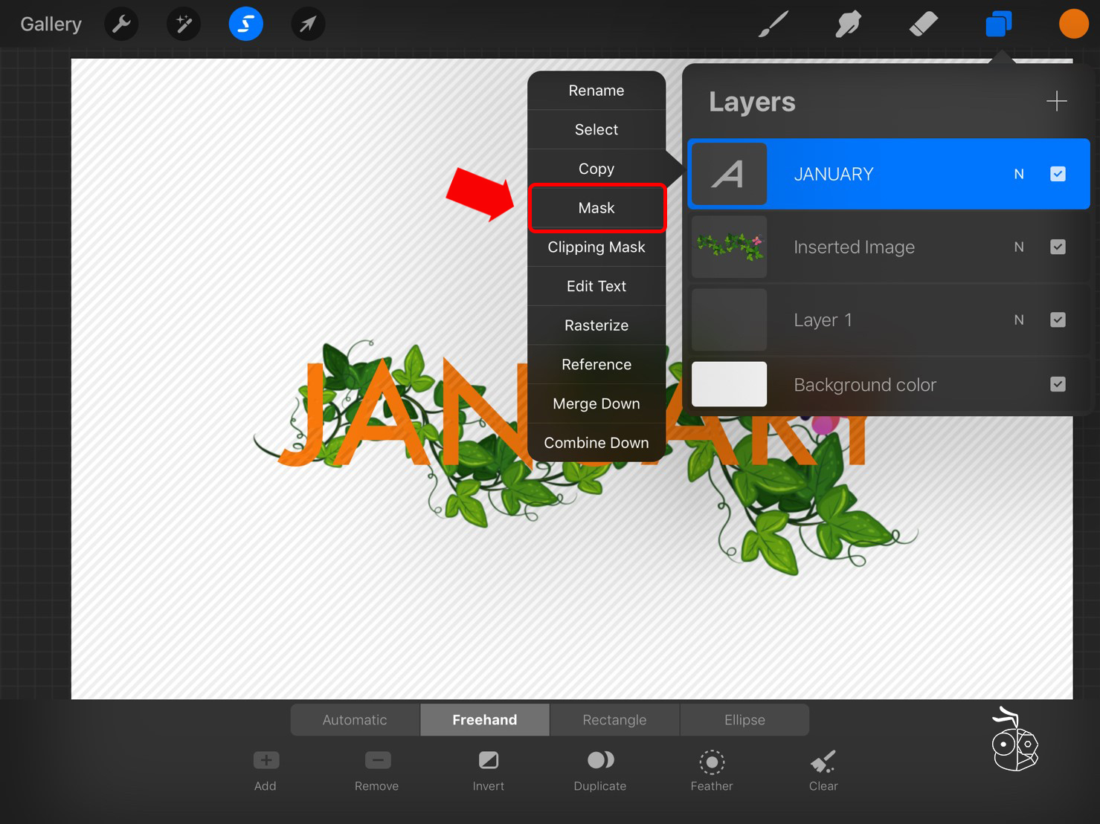This screenshot has width=1100, height=824.
Task: Add a new layer with plus icon
Action: coord(1056,101)
